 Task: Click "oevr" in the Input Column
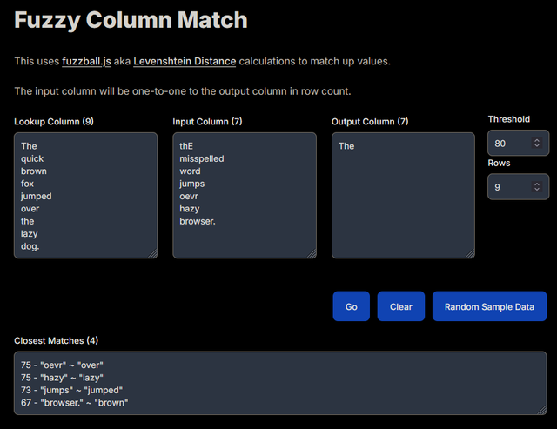[189, 196]
